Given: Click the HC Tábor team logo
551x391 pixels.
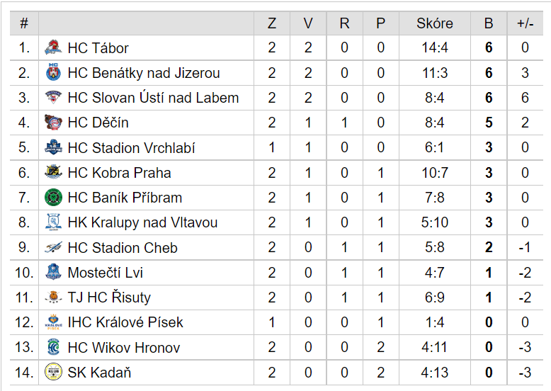Looking at the screenshot, I should (53, 47).
